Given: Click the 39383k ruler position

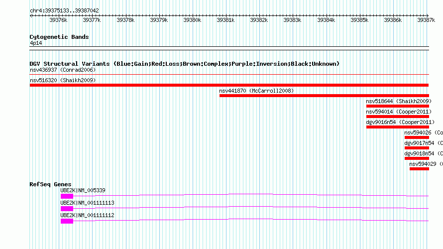Looking at the screenshot, I should (x=292, y=20).
